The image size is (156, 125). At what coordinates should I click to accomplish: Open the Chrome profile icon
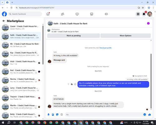tap(149, 8)
